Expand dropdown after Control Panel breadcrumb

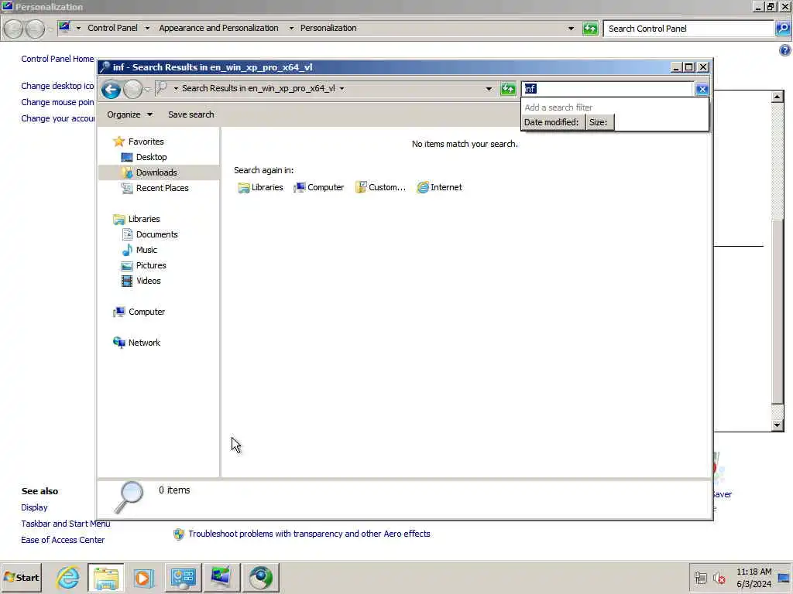coord(147,29)
